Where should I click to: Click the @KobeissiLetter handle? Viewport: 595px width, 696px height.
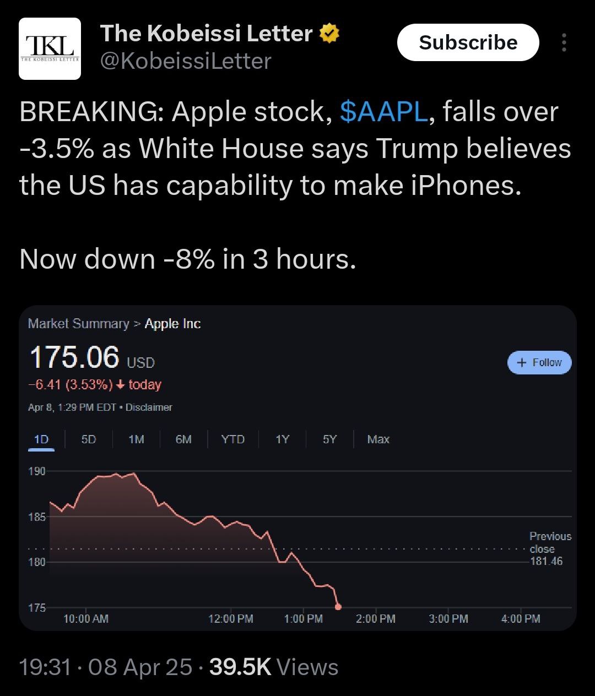(185, 61)
